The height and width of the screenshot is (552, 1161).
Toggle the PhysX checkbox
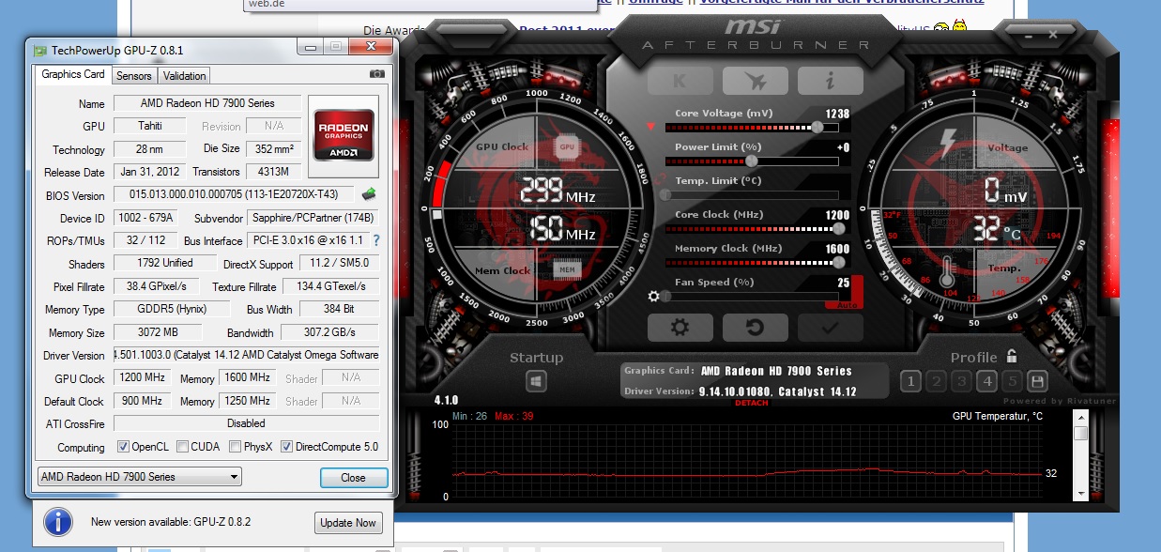pyautogui.click(x=236, y=447)
